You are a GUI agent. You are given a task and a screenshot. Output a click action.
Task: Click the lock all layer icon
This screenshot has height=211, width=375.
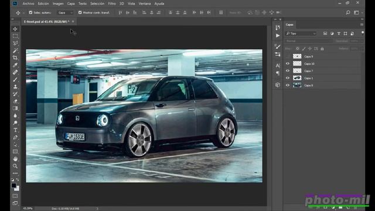(322, 49)
